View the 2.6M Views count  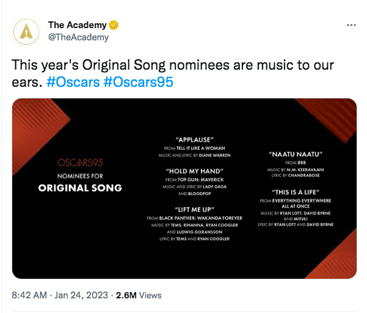139,295
